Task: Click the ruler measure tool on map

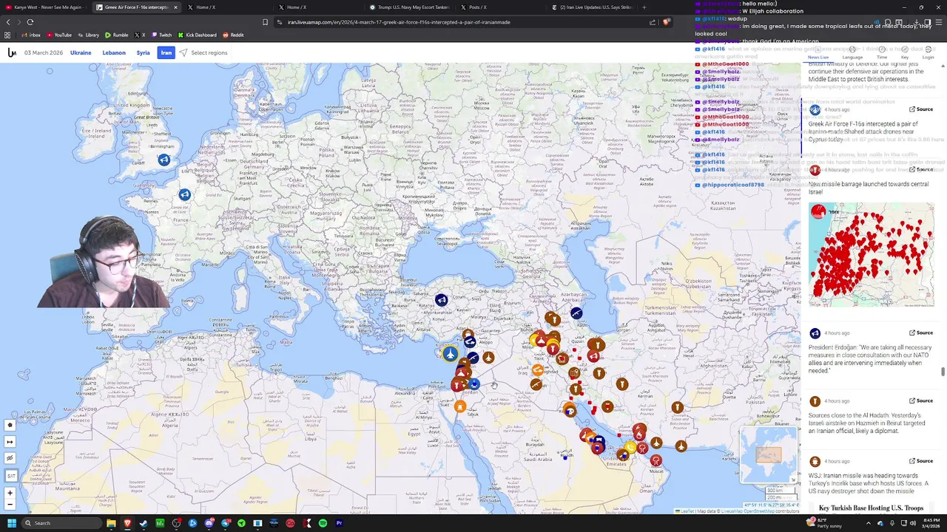Action: (x=10, y=442)
